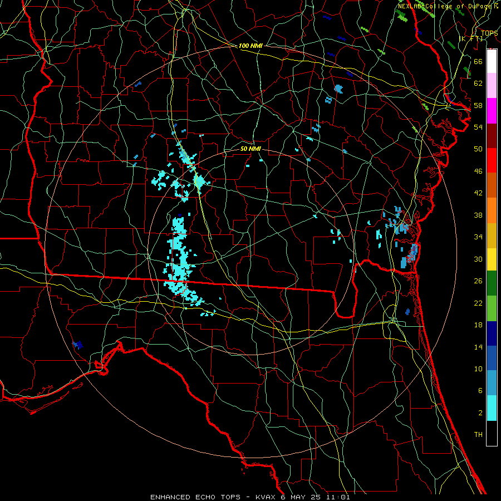This screenshot has width=501, height=501.
Task: Click the legend value "30"
Action: click(x=478, y=259)
